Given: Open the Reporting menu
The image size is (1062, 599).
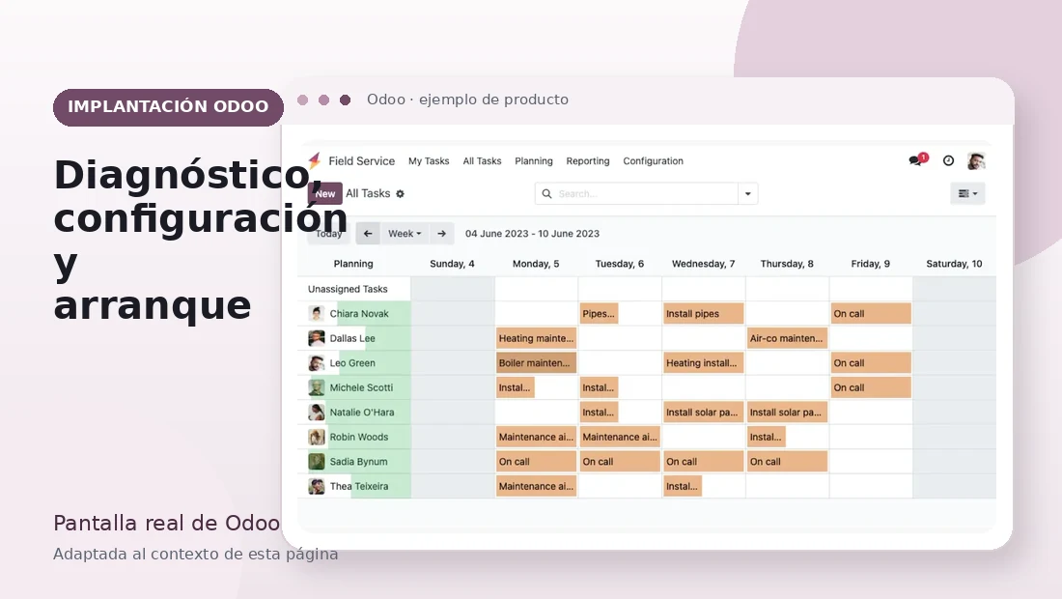Looking at the screenshot, I should (x=588, y=161).
